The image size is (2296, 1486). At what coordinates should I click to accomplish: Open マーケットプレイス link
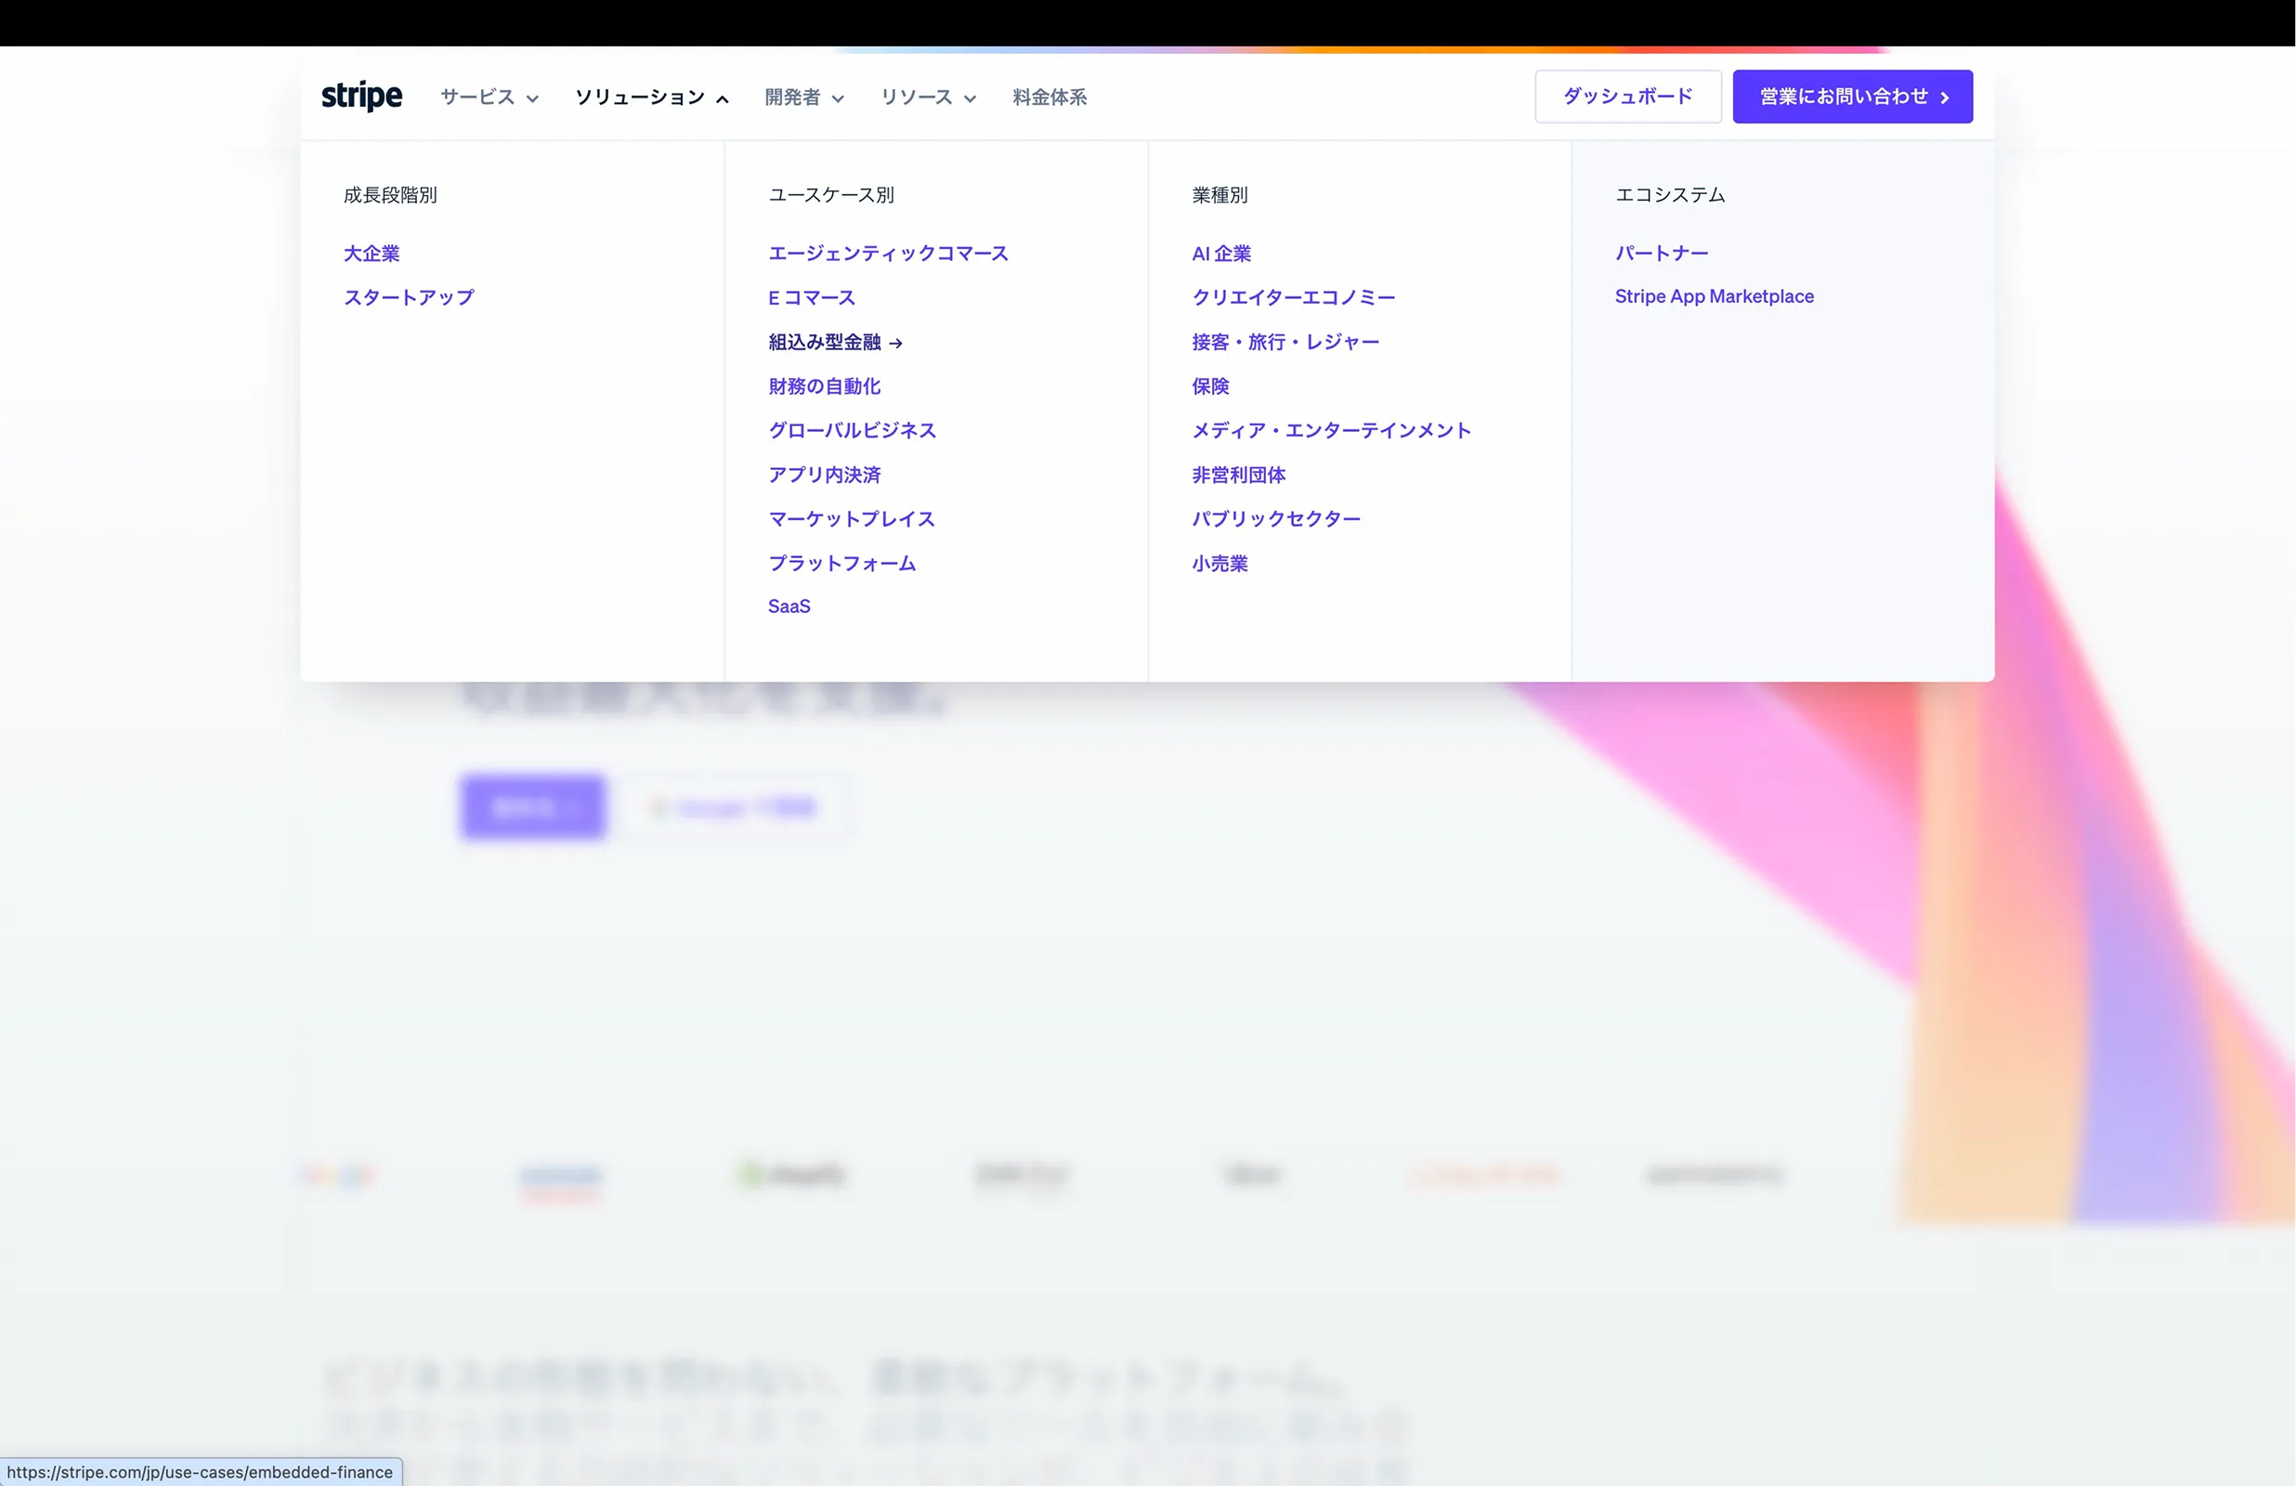click(x=851, y=519)
